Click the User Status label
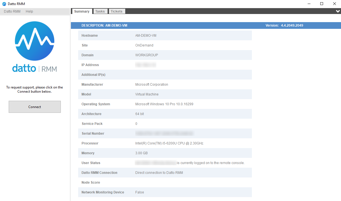The image size is (341, 201). click(x=91, y=163)
